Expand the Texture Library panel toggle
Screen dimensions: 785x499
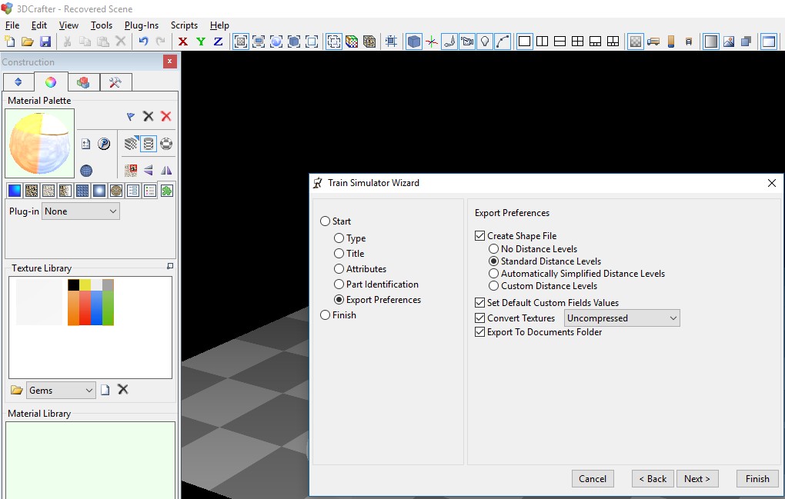click(170, 266)
